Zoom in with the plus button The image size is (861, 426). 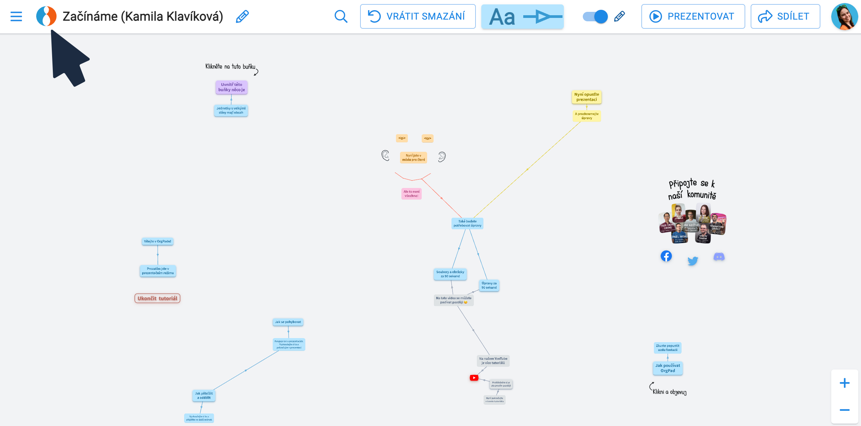click(x=844, y=383)
